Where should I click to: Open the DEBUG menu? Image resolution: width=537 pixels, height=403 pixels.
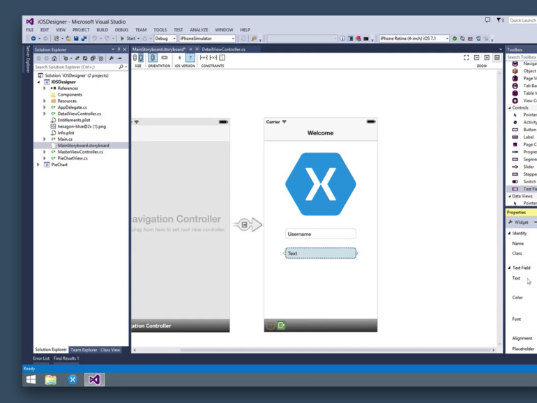coord(121,30)
